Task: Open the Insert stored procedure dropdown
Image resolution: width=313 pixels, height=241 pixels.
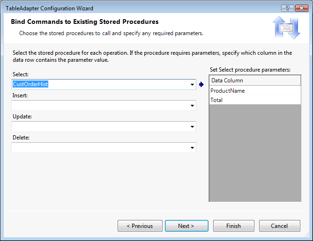Action: 193,106
